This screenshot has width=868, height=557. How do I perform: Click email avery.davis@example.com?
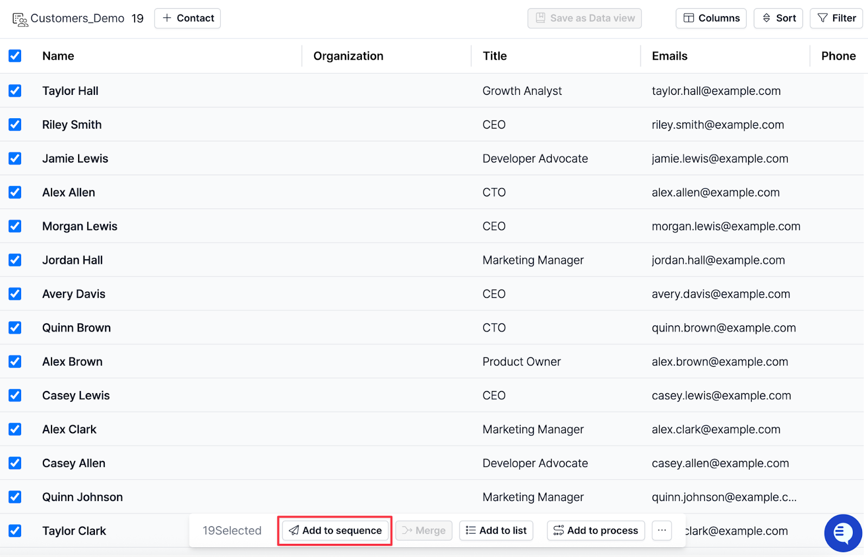click(721, 294)
